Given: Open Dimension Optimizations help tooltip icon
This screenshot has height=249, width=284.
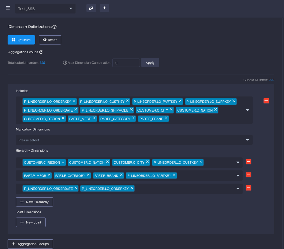Looking at the screenshot, I should click(54, 27).
